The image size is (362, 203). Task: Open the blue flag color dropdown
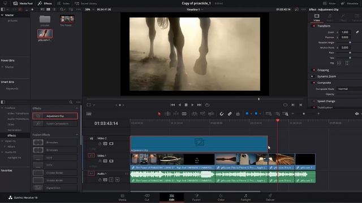coord(251,114)
